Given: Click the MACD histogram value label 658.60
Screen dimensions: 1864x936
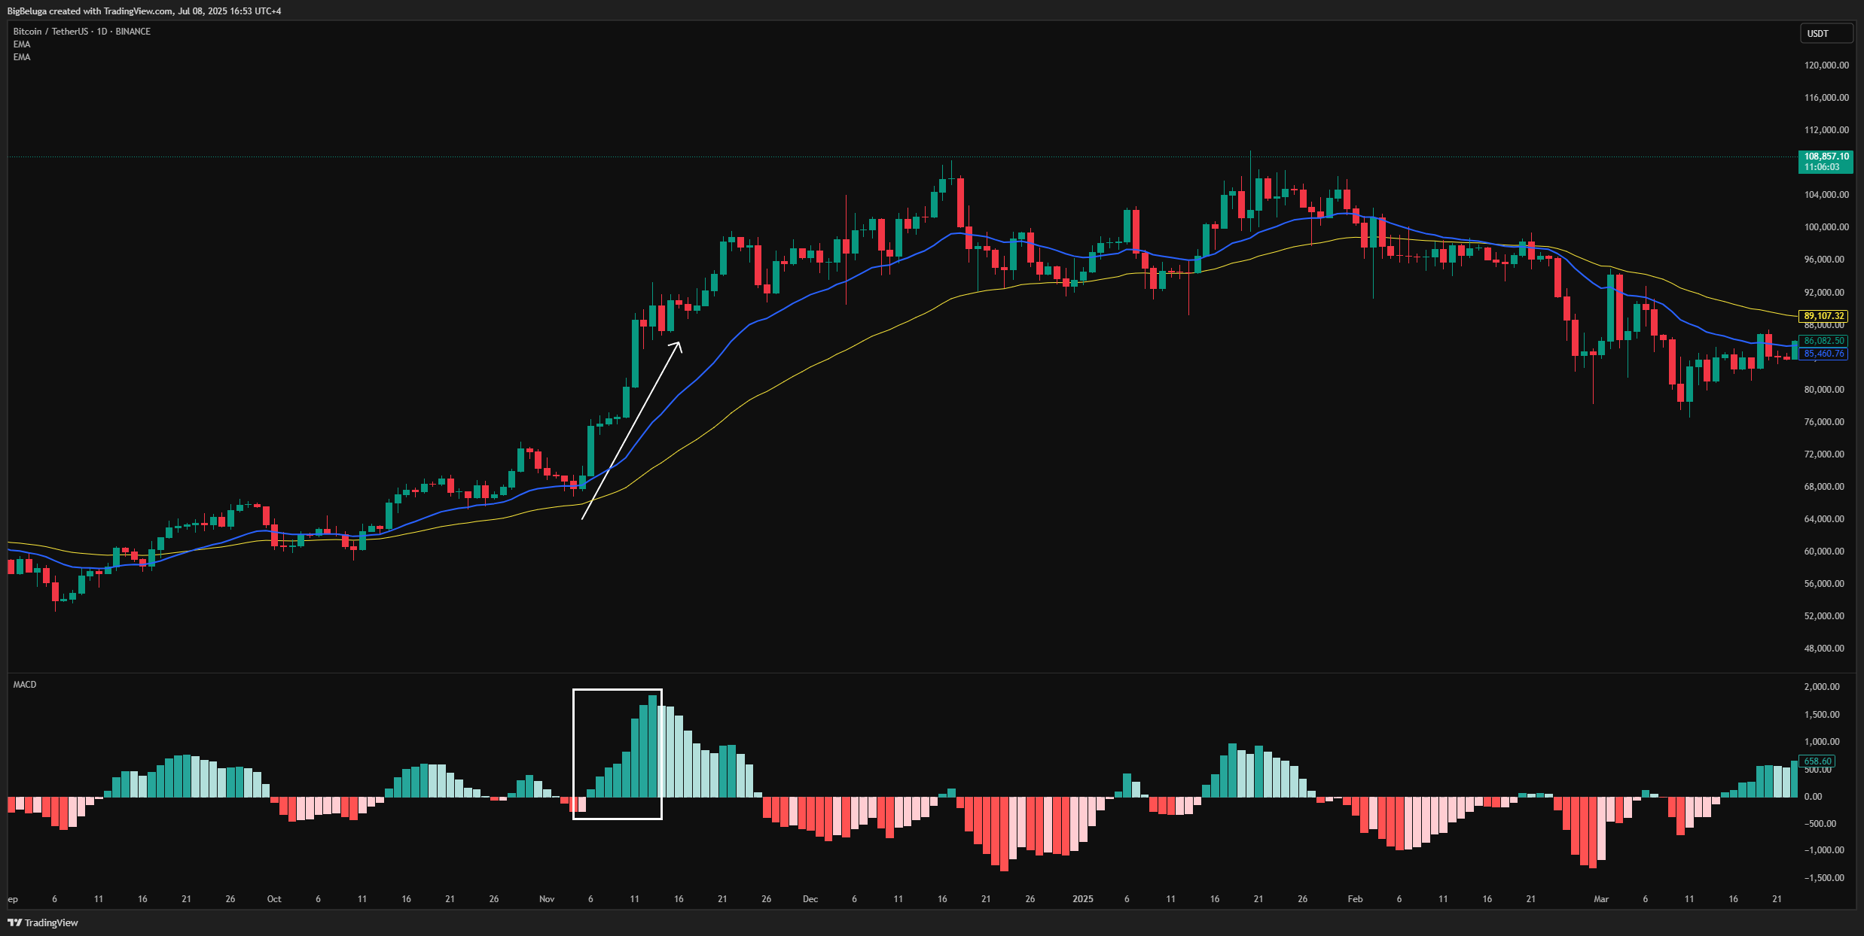Looking at the screenshot, I should point(1817,761).
